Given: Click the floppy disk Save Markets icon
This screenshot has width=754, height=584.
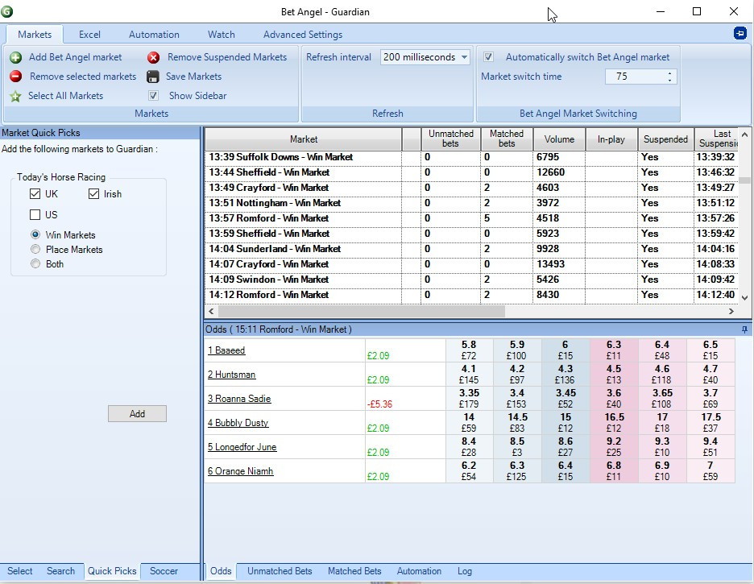Looking at the screenshot, I should pos(153,77).
